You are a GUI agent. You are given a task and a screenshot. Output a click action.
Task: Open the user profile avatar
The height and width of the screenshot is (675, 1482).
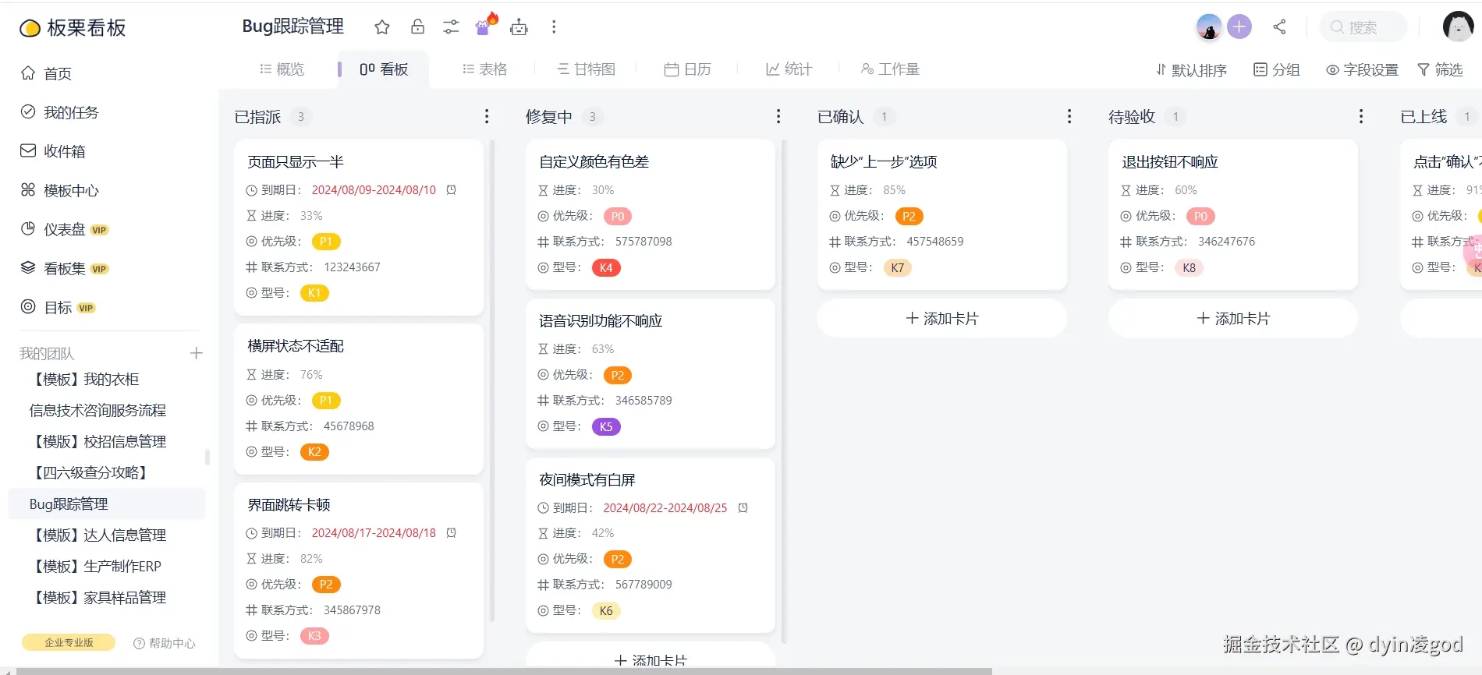click(x=1458, y=27)
